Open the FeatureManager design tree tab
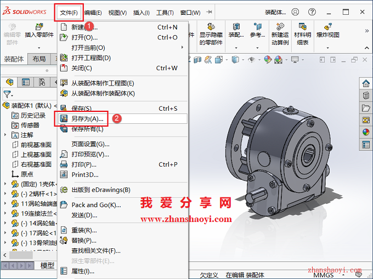Viewport: 373px width, 279px height. [x=9, y=82]
